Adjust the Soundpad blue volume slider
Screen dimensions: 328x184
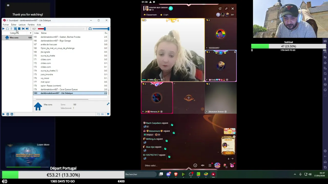tap(101, 29)
